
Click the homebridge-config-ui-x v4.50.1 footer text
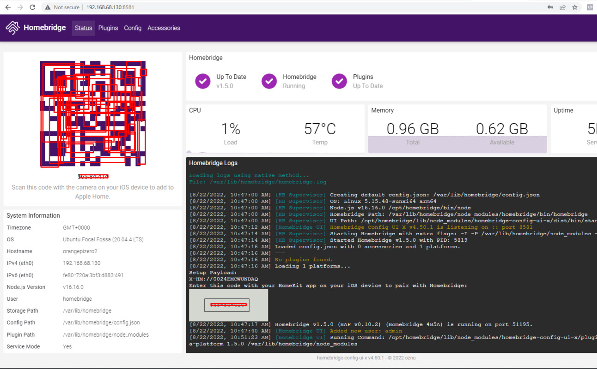click(x=366, y=358)
